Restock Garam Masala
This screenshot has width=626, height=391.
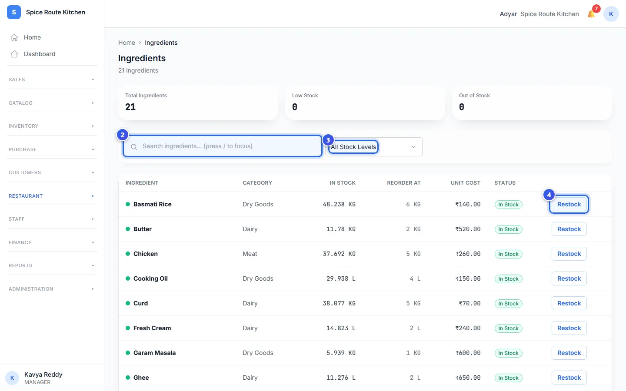coord(569,353)
